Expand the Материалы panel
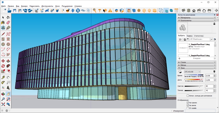Screen dimensions: 219x113 point(179,18)
